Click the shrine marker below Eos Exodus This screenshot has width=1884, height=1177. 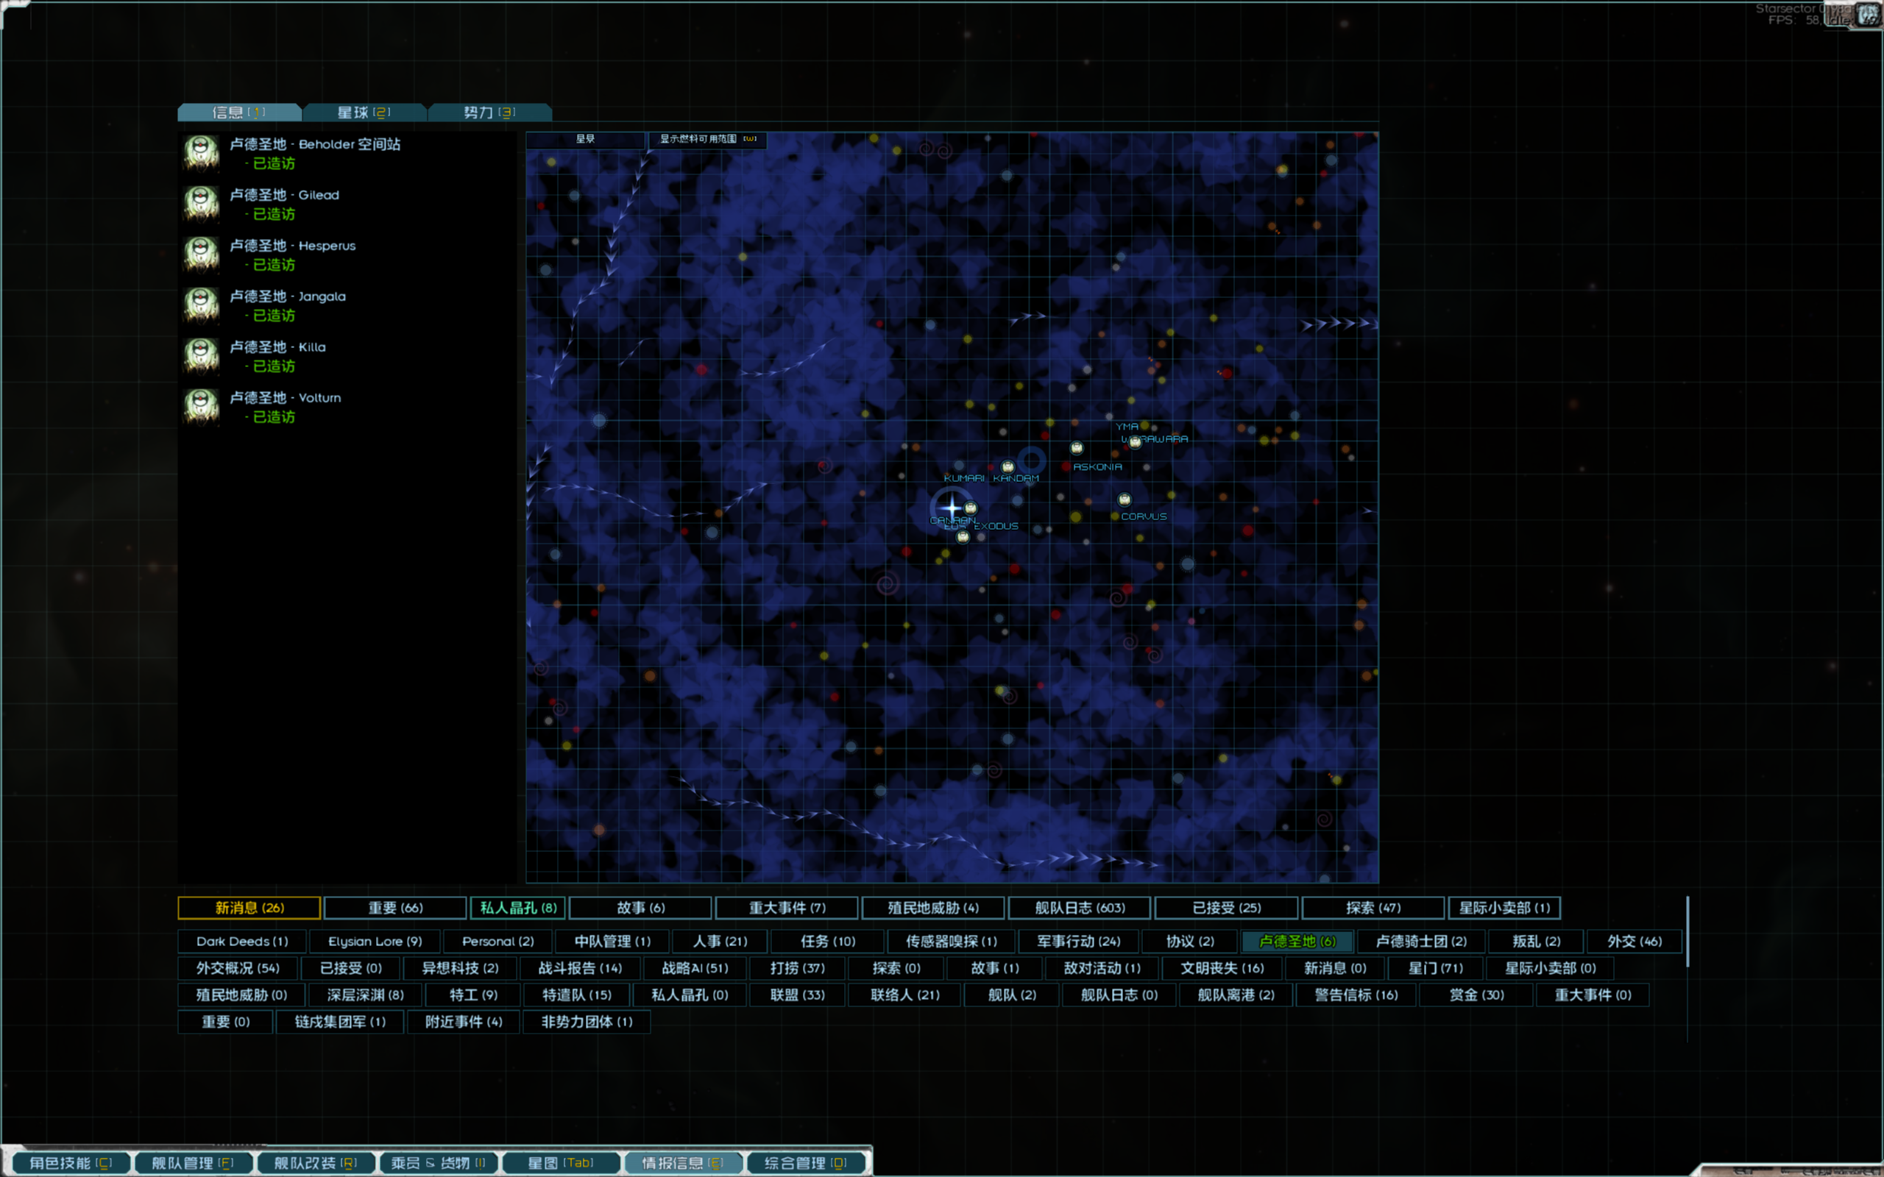(x=963, y=536)
